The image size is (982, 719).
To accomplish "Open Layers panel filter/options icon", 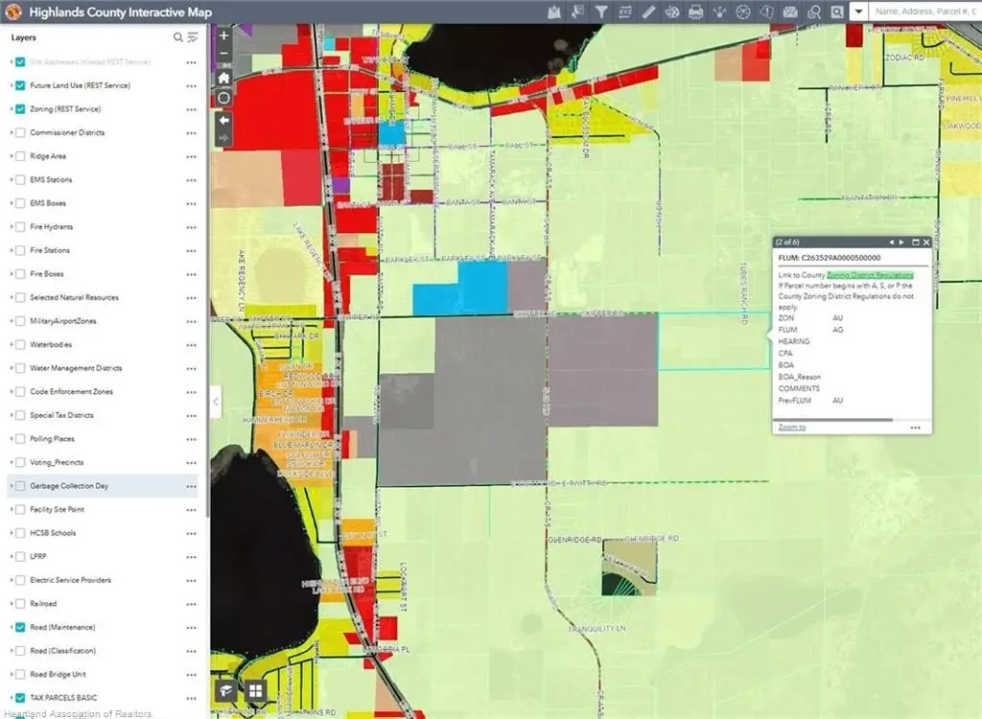I will (193, 37).
